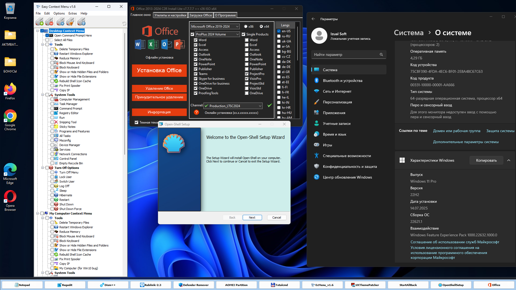The width and height of the screenshot is (516, 290).
Task: Click the green checkmark next to Channel dropdown
Action: coord(270,106)
